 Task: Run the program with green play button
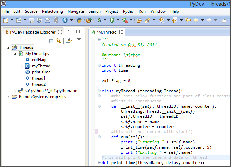112,20
